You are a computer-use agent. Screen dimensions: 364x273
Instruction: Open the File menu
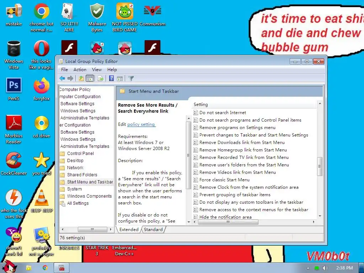click(x=64, y=70)
